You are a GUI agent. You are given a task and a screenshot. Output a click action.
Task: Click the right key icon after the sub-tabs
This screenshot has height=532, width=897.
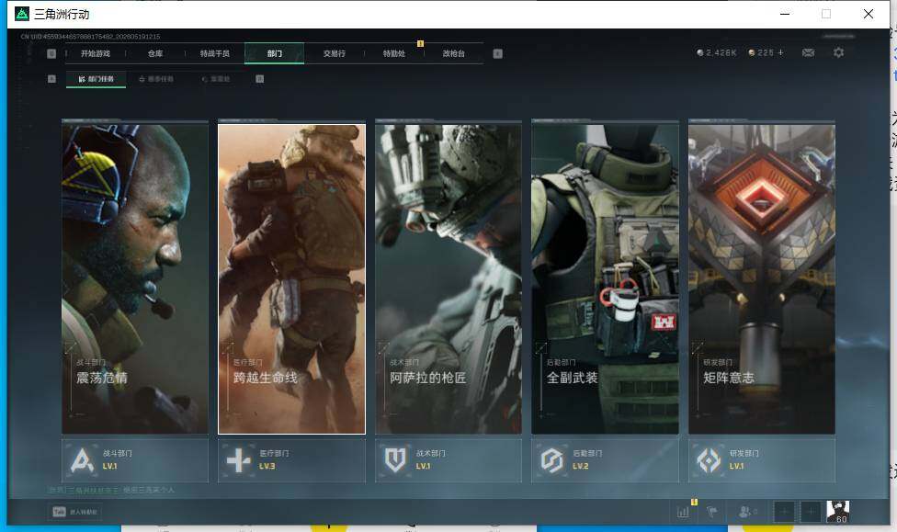[260, 79]
